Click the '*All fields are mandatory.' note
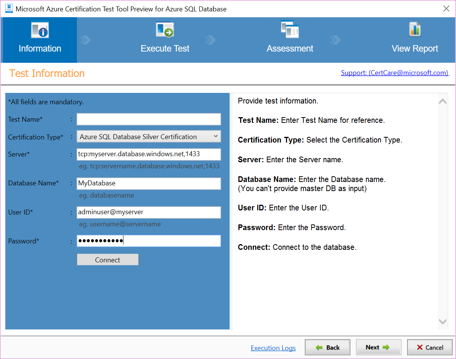 point(46,102)
